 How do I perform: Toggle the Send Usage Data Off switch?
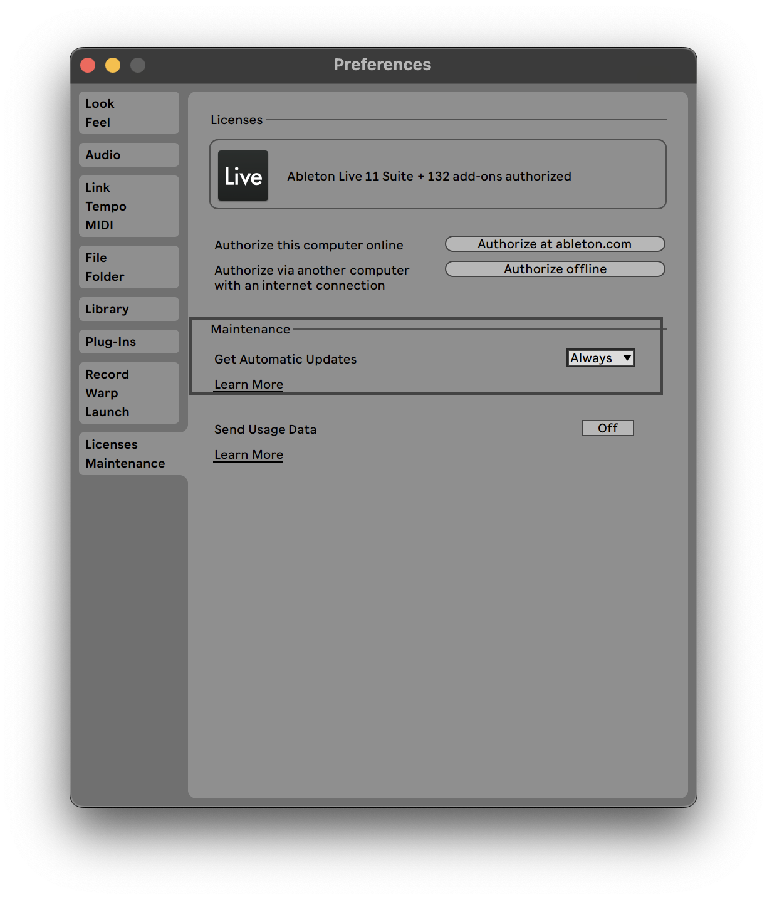pyautogui.click(x=608, y=428)
